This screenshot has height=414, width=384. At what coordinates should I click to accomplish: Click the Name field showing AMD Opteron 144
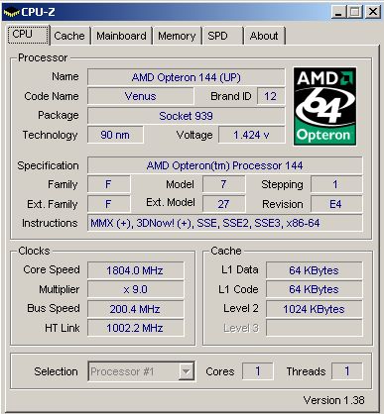coord(186,77)
